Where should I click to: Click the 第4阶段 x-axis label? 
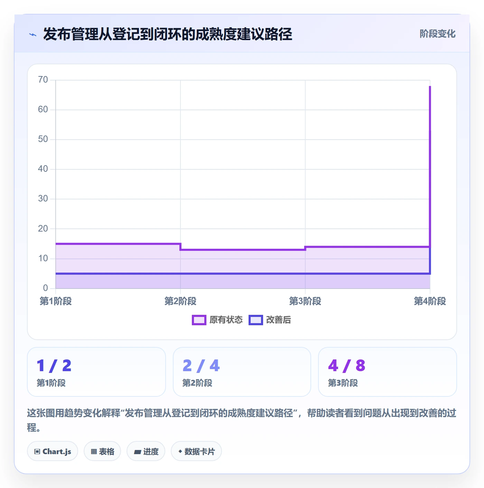430,301
